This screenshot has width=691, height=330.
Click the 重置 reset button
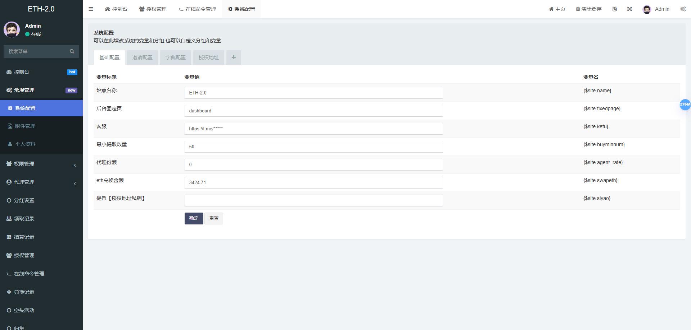click(214, 218)
